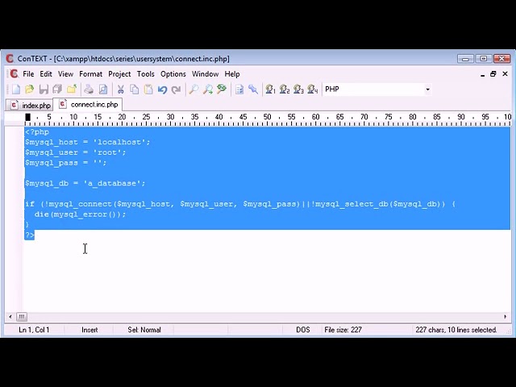Click the Paste clipboard icon
This screenshot has height=387, width=516.
click(x=148, y=89)
